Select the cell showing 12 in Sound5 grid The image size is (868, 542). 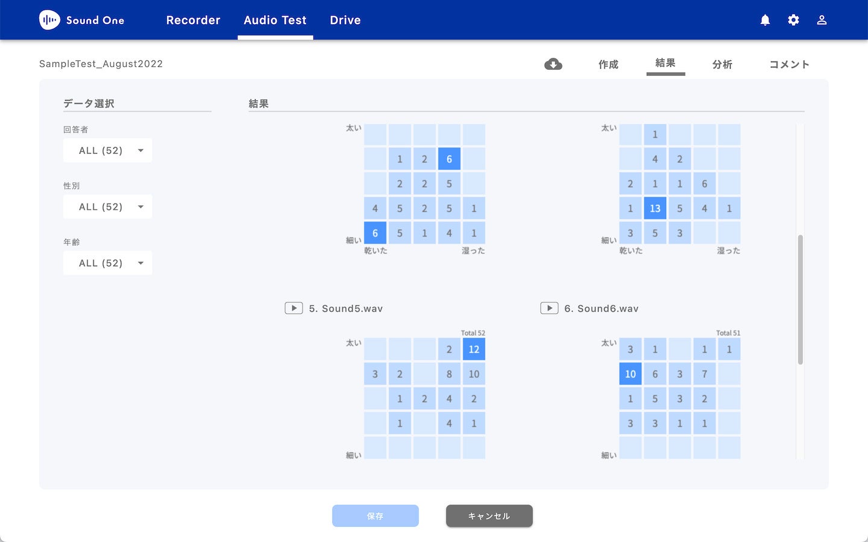(474, 349)
